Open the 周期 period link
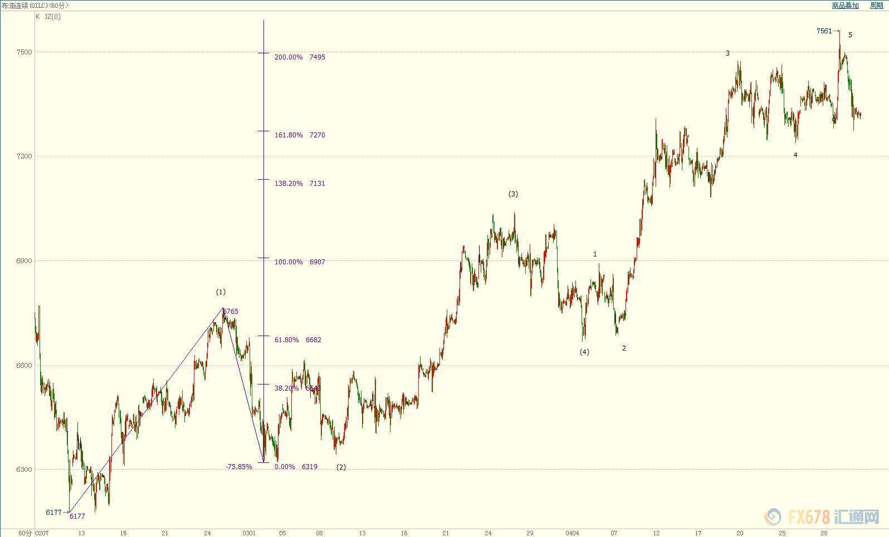This screenshot has height=537, width=889. click(x=877, y=6)
